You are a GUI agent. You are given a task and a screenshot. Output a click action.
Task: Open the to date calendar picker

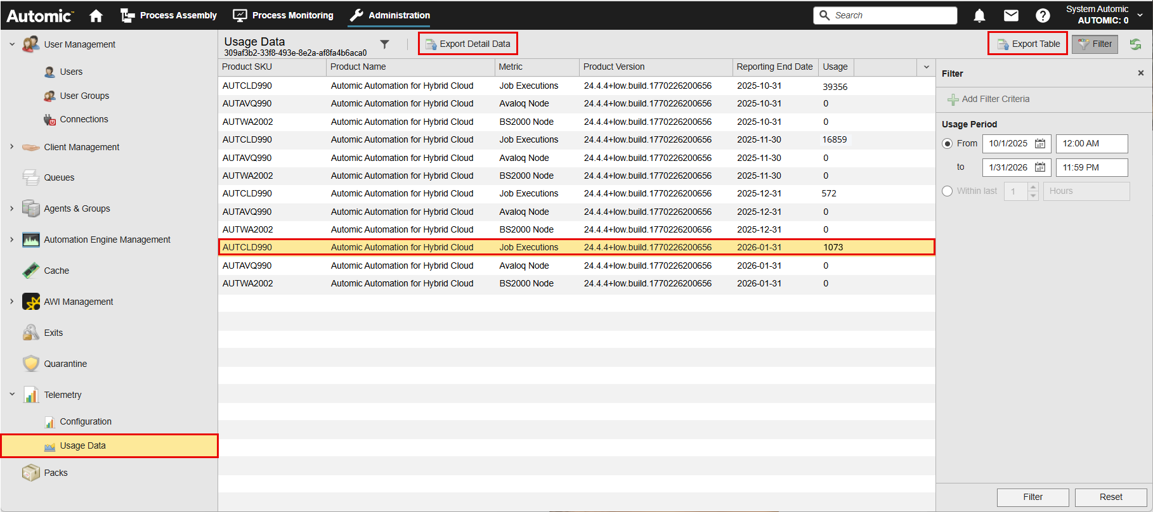[1040, 167]
